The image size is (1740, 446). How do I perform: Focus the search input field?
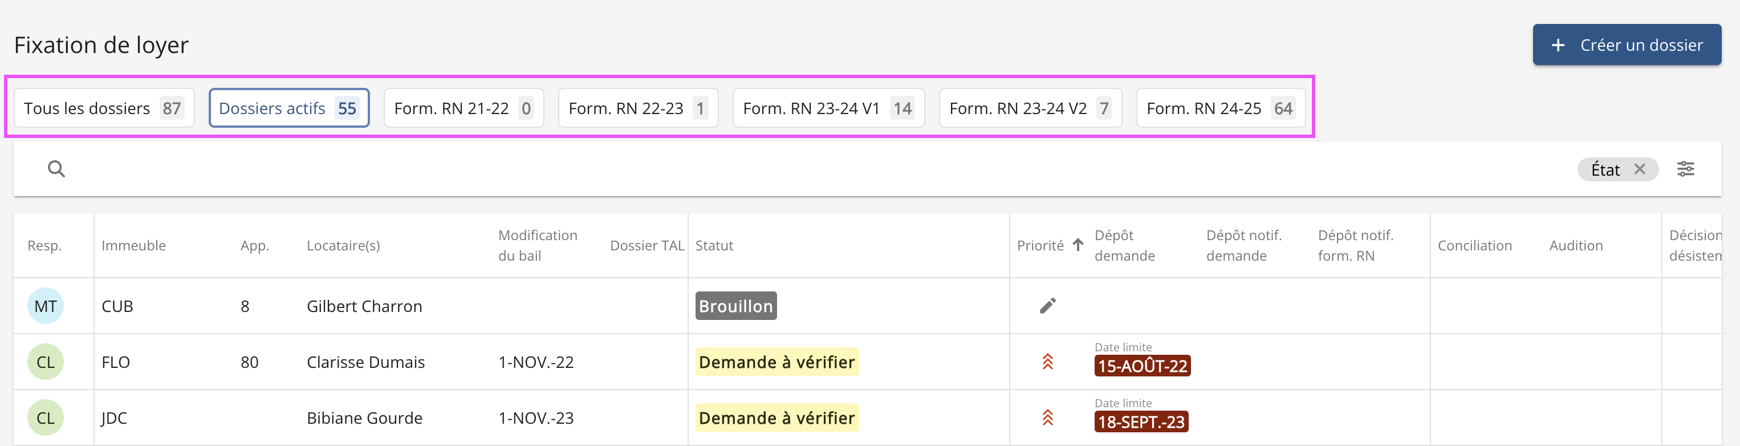tap(811, 169)
